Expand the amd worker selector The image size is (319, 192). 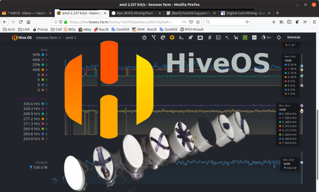pos(71,37)
